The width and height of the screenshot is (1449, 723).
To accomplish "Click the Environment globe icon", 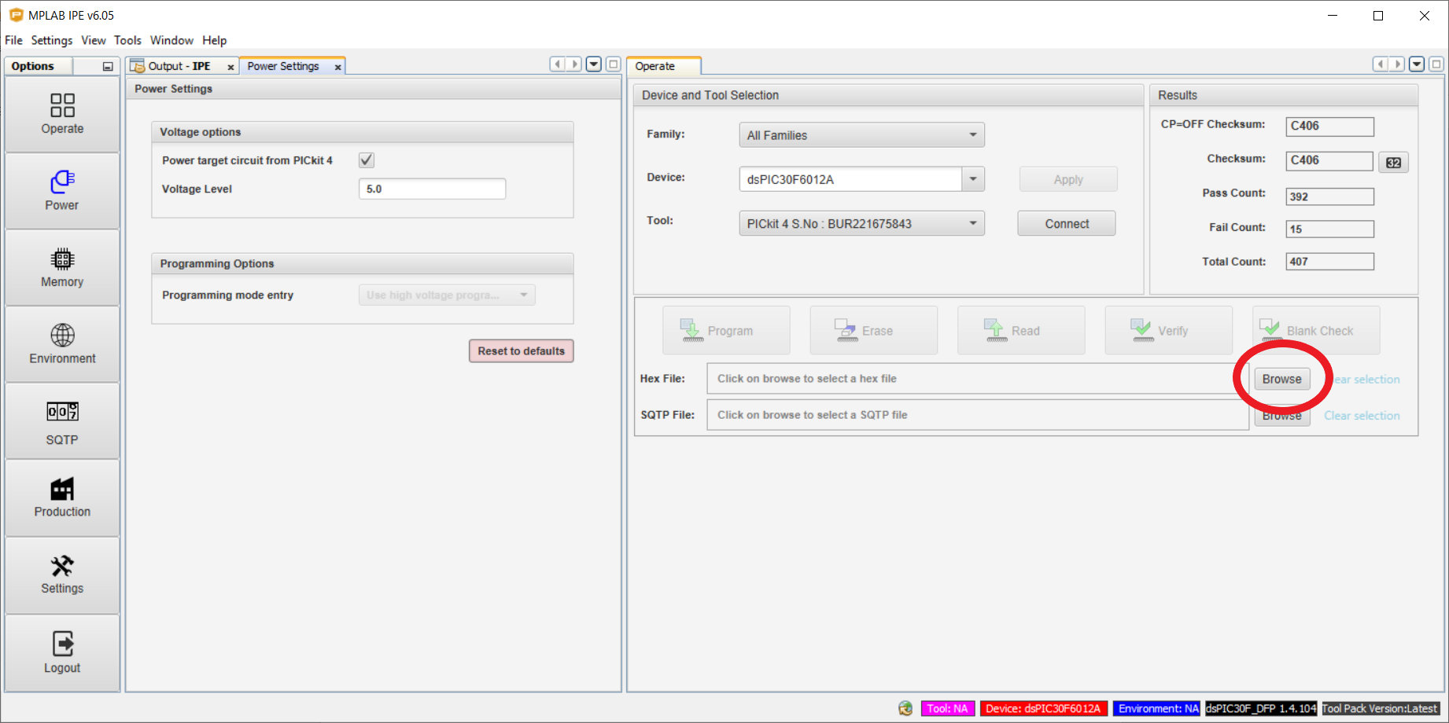I will coord(62,343).
